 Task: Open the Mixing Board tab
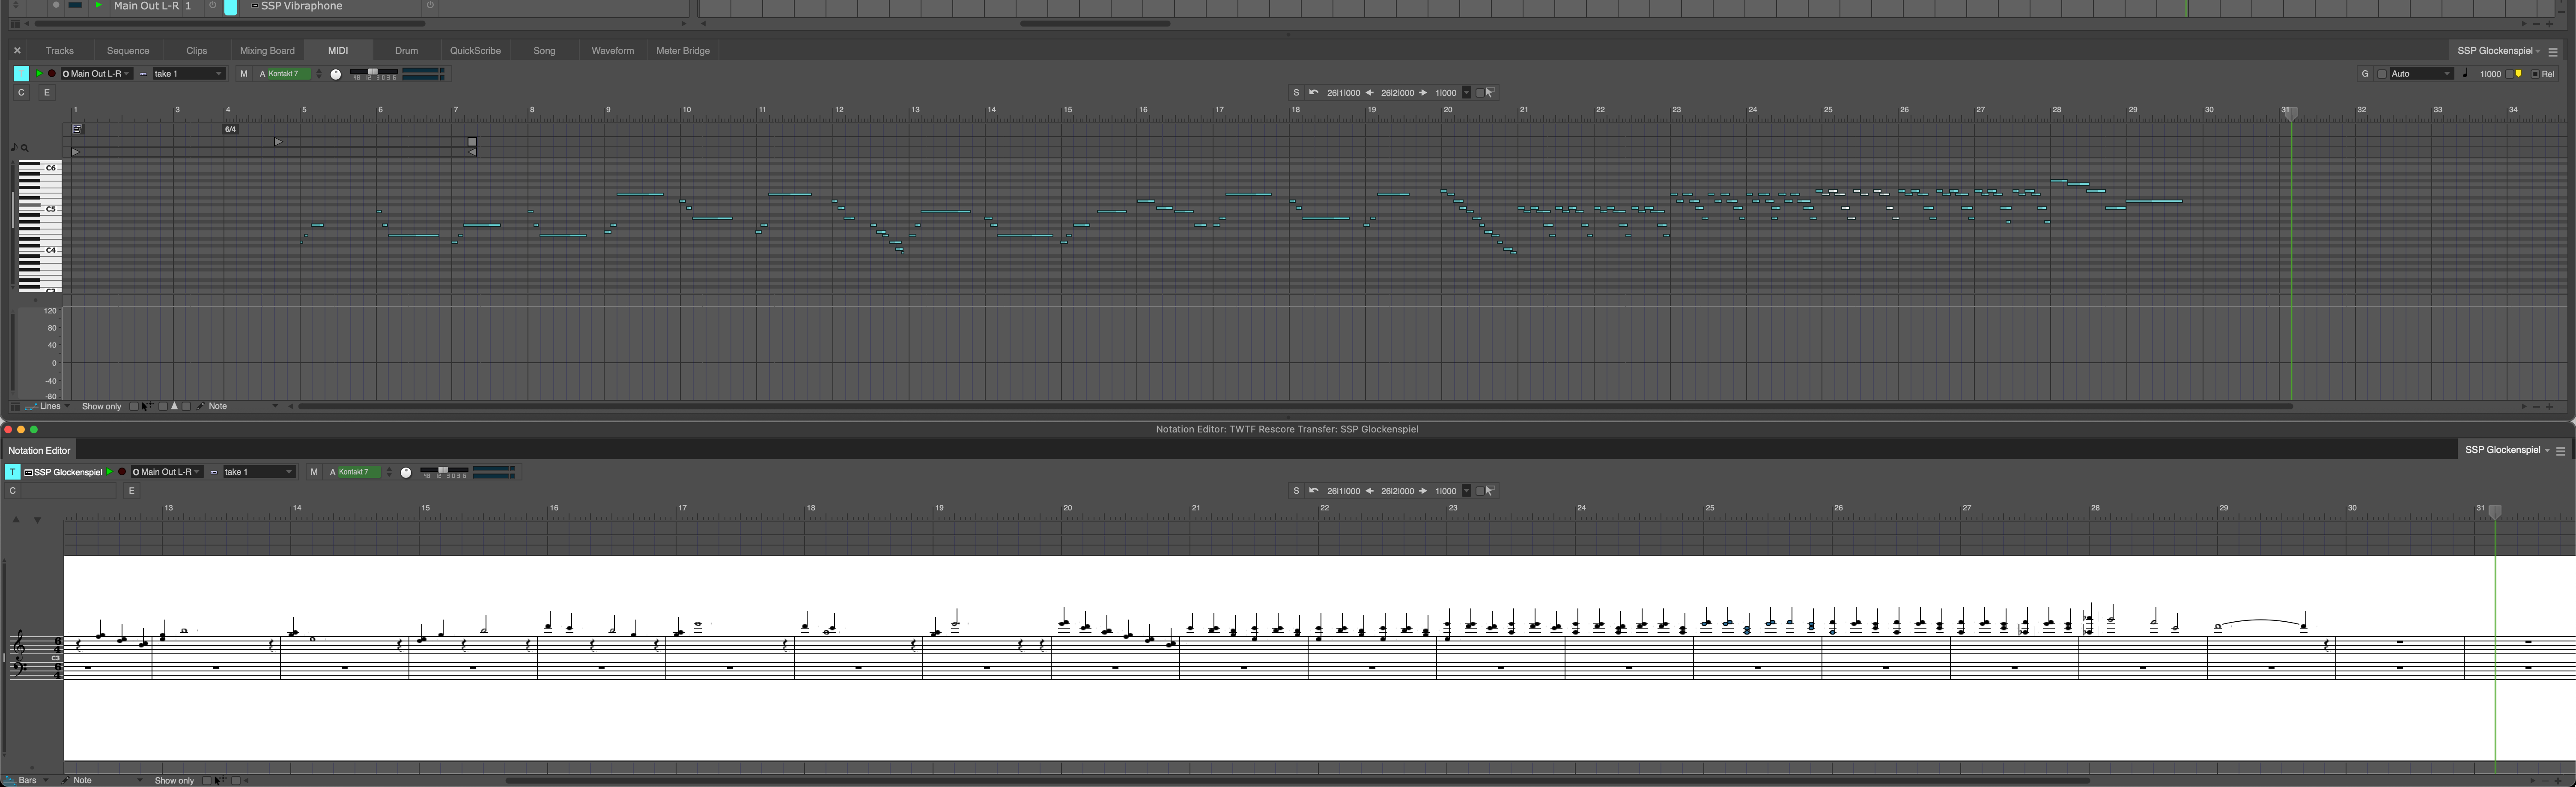267,50
